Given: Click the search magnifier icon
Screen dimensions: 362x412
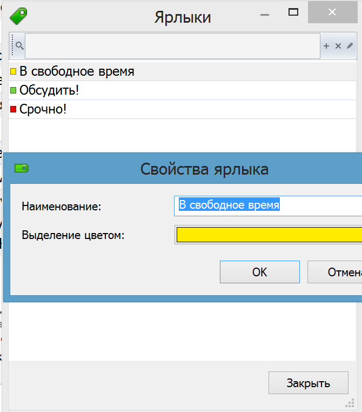Looking at the screenshot, I should (19, 45).
